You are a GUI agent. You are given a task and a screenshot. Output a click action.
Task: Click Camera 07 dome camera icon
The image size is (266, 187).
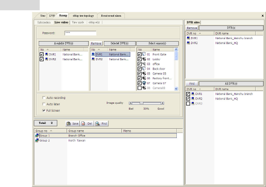tap(144, 83)
